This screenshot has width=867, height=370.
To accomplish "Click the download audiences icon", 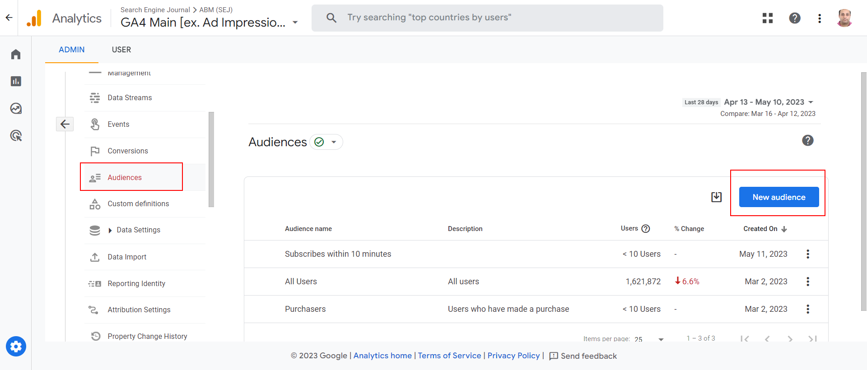I will coord(716,197).
